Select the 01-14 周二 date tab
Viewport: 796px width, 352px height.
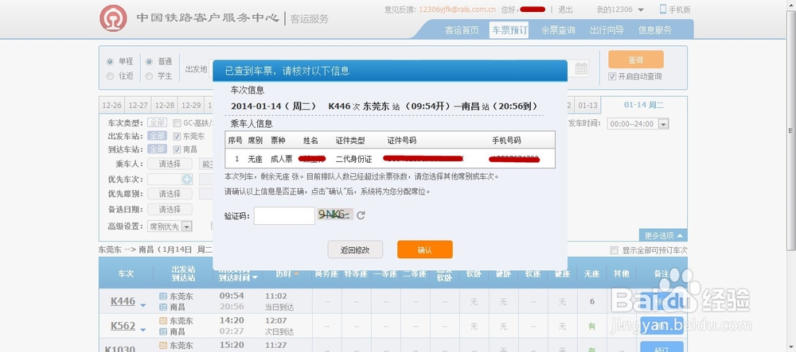pos(644,105)
